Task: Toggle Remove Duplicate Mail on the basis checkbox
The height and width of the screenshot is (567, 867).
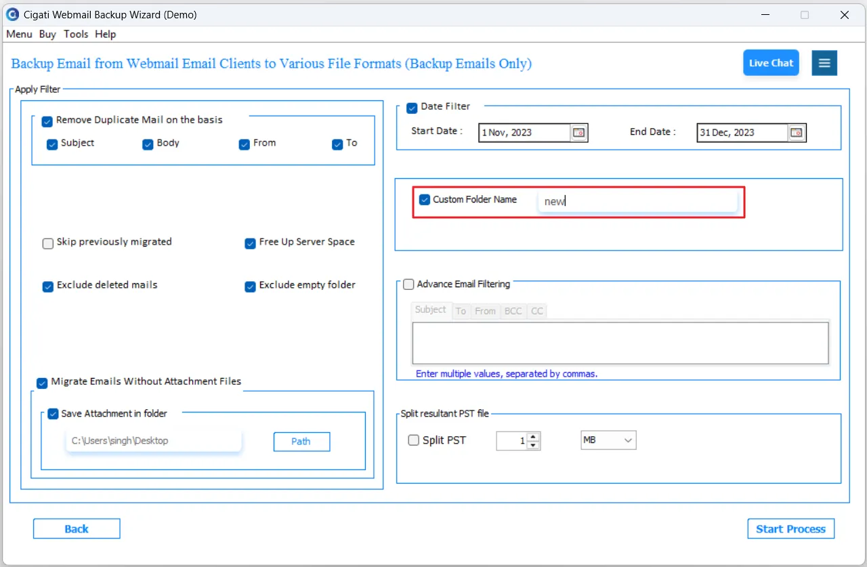Action: 47,121
